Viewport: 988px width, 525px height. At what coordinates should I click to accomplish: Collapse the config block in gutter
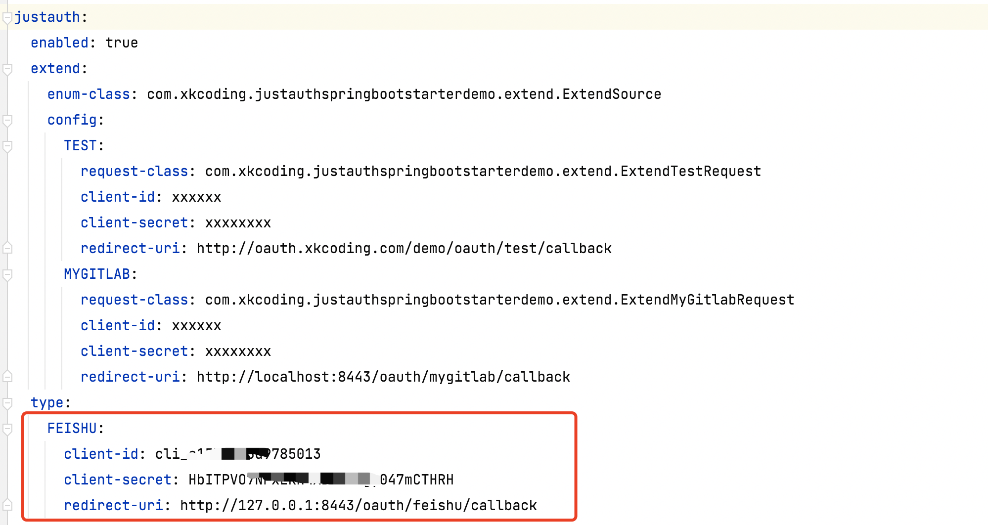[6, 121]
